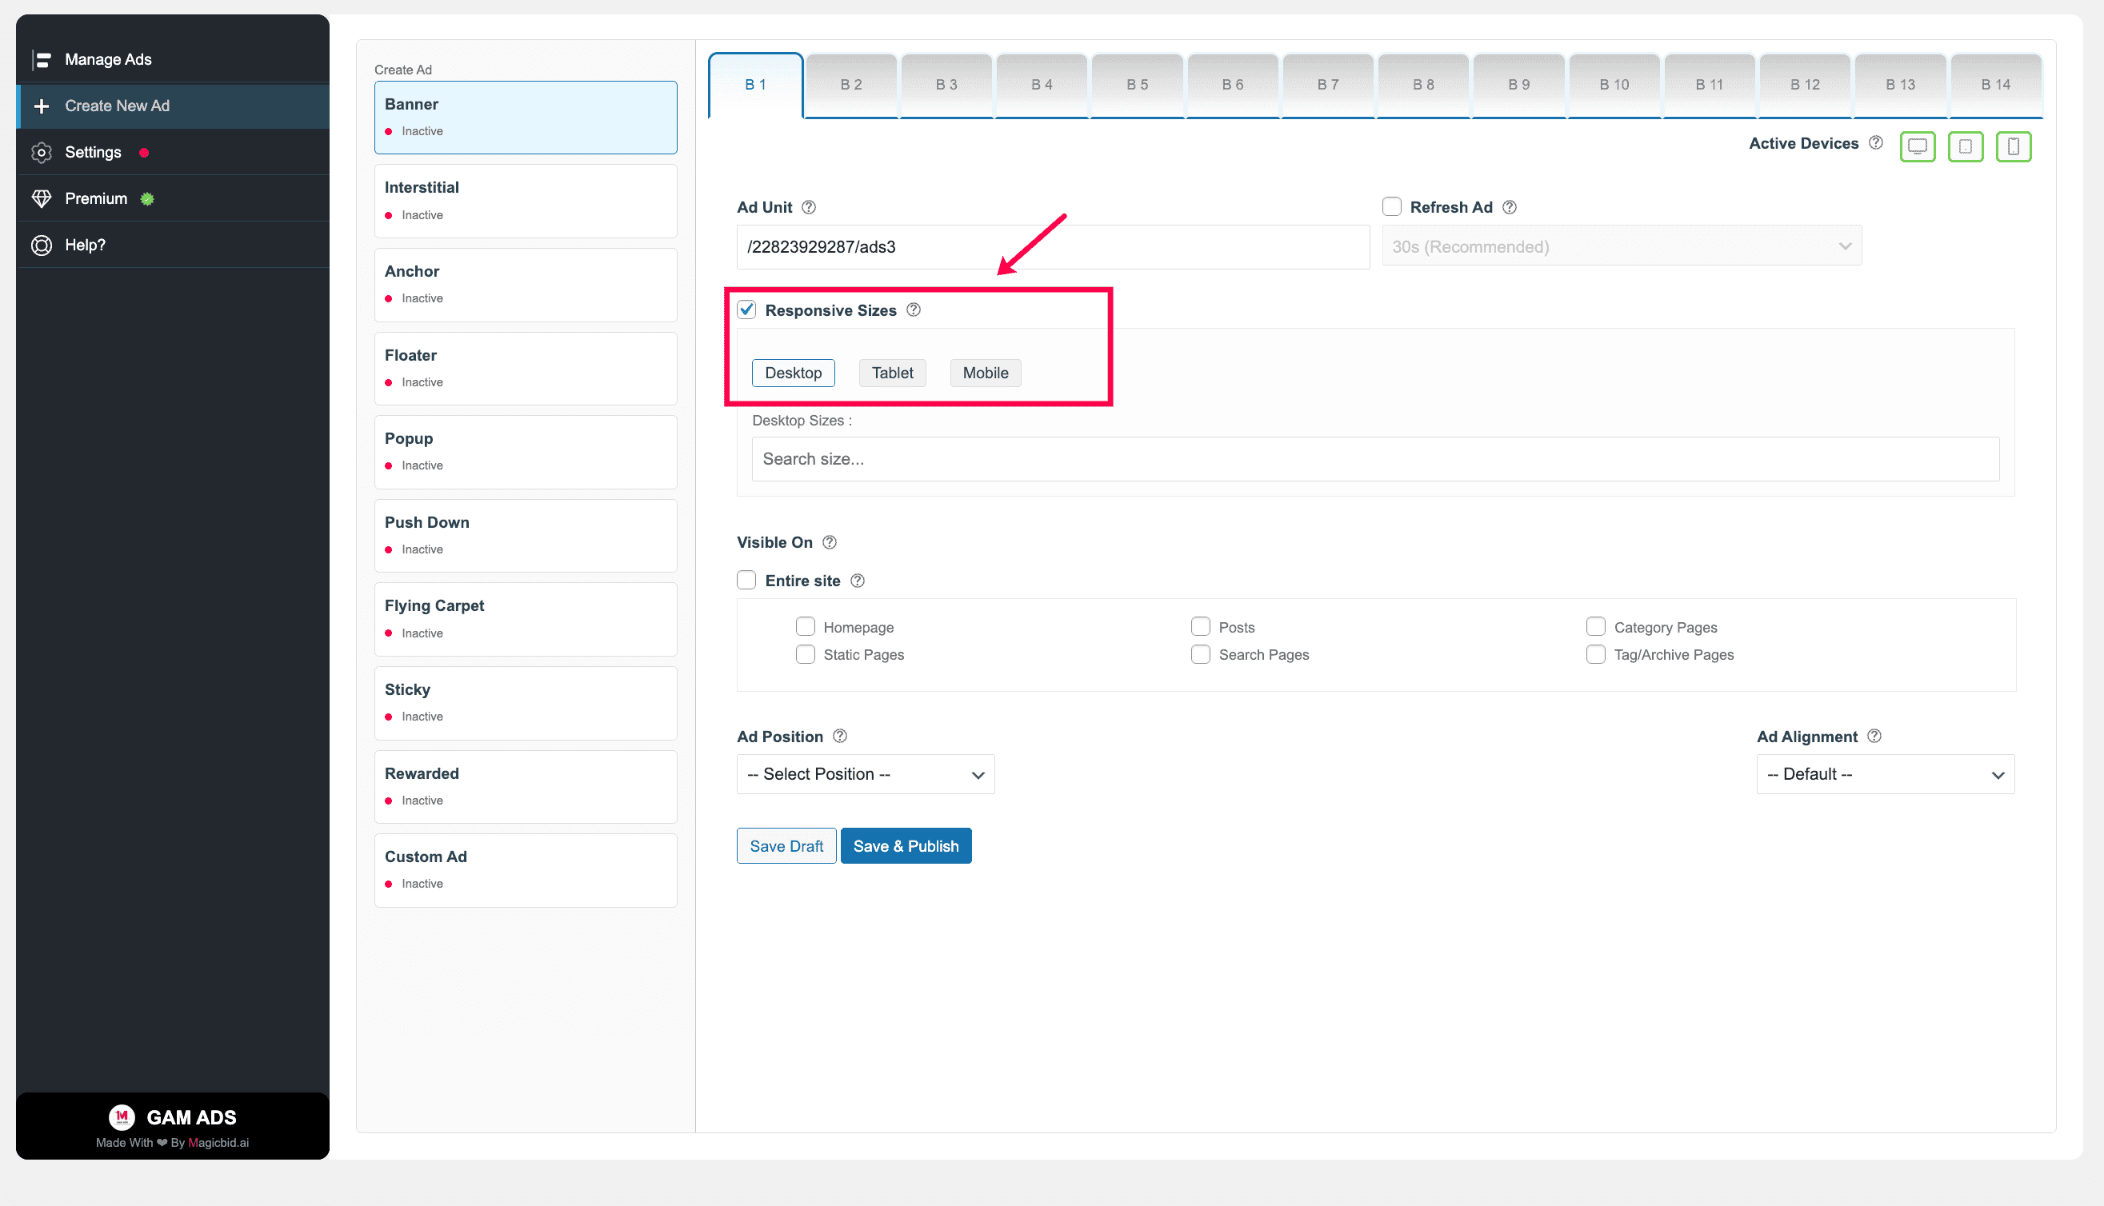Click the Premium diamond icon
The height and width of the screenshot is (1206, 2104).
coord(42,199)
